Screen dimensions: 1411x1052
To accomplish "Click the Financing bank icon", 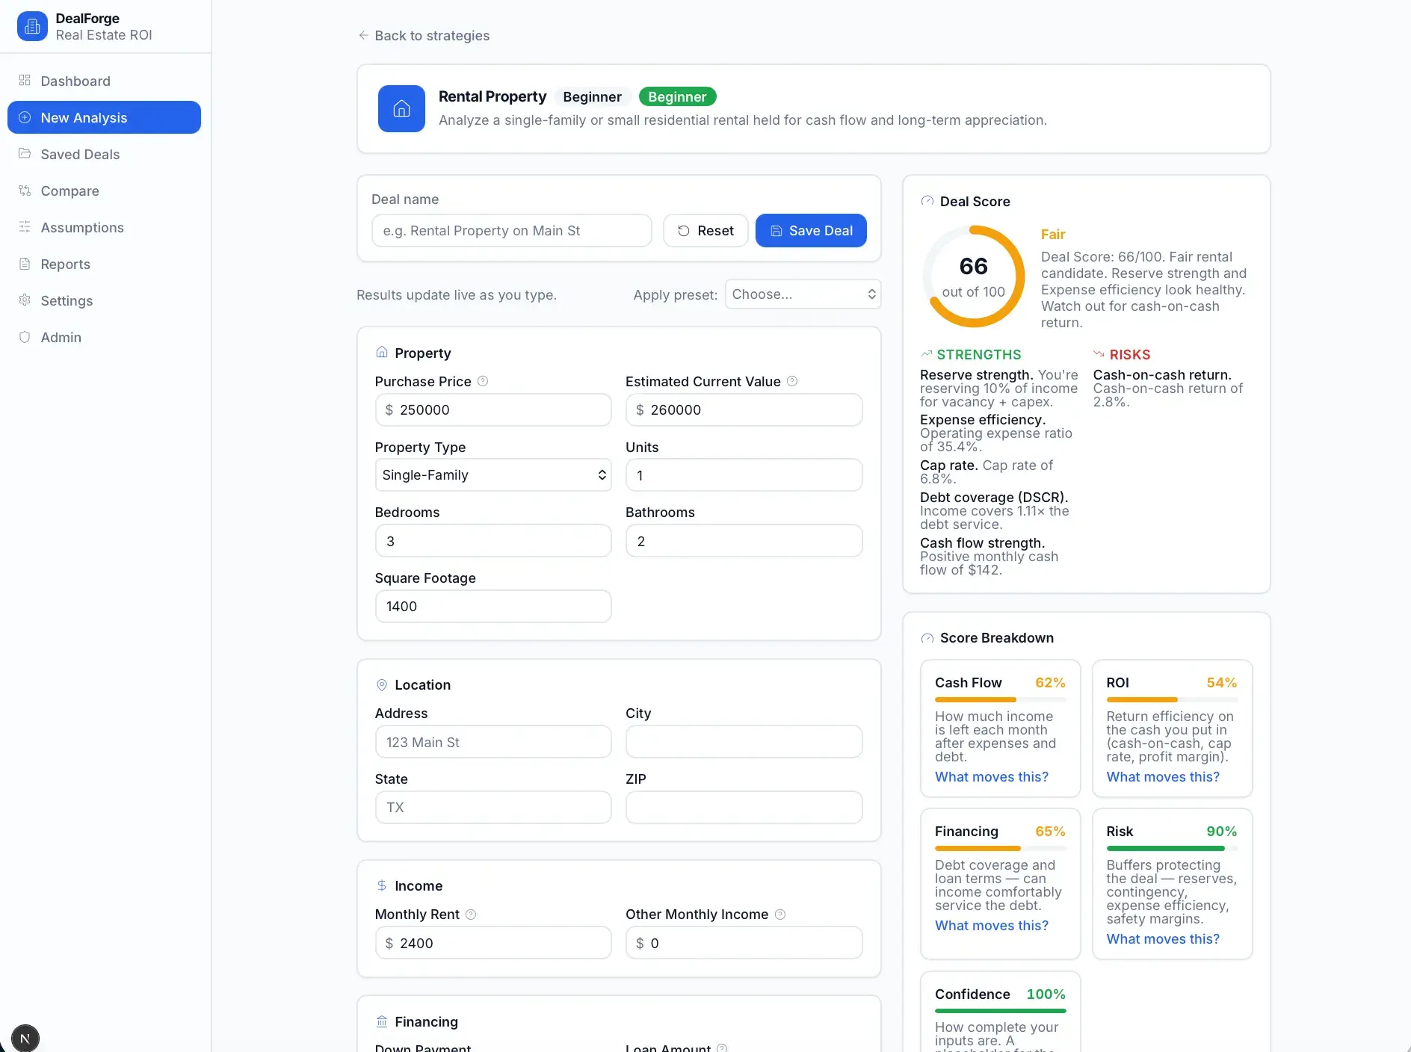I will [382, 1021].
